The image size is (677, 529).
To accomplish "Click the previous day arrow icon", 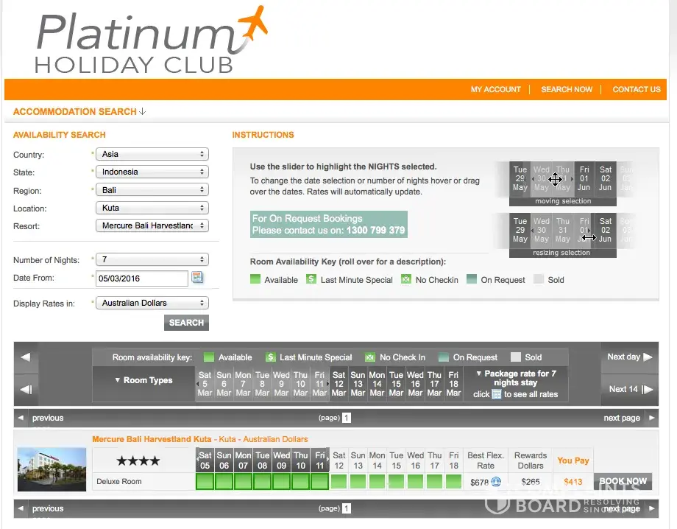I will pos(26,357).
